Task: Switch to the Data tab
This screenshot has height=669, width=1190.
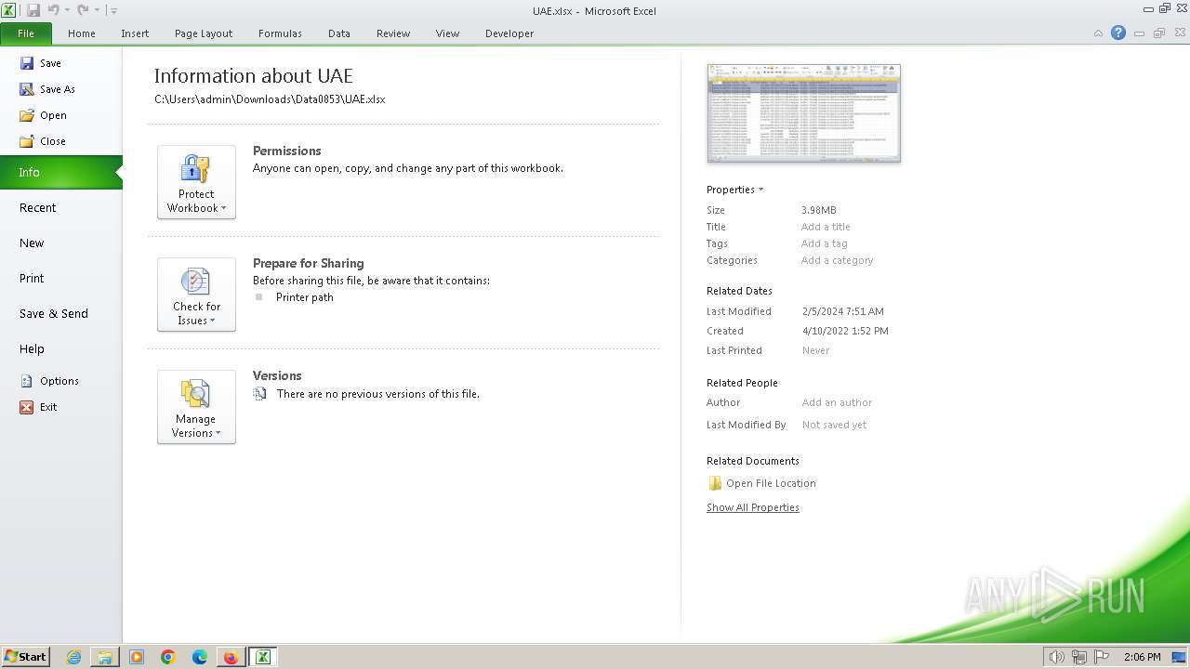Action: (339, 33)
